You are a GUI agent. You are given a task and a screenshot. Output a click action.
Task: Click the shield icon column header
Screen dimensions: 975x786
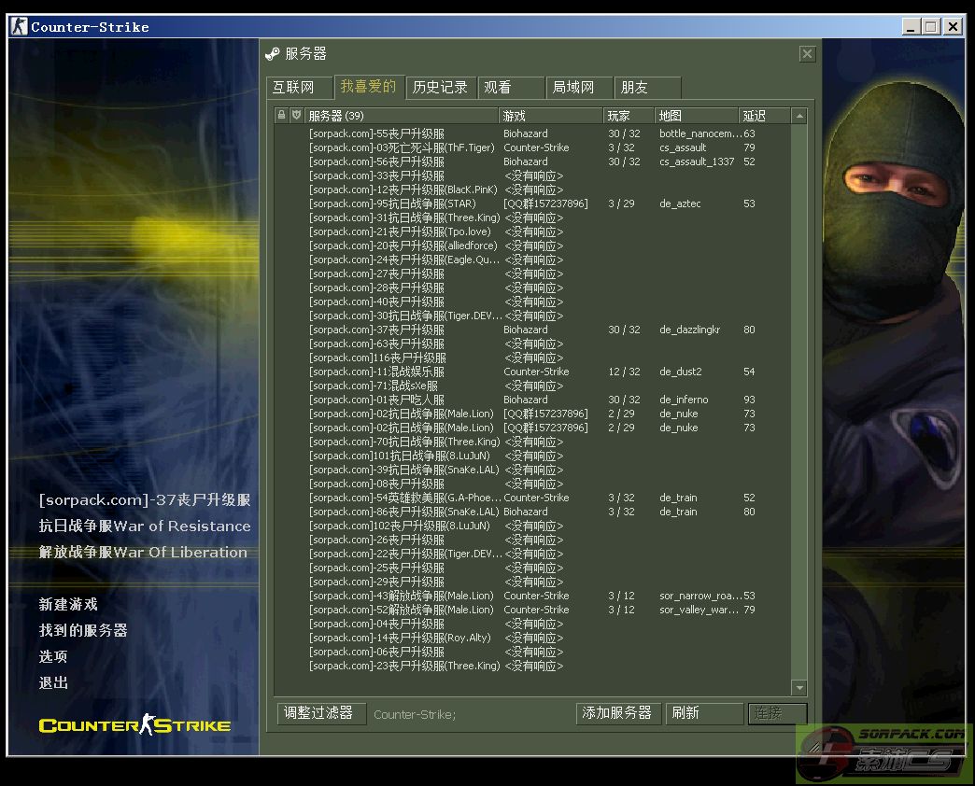click(297, 115)
